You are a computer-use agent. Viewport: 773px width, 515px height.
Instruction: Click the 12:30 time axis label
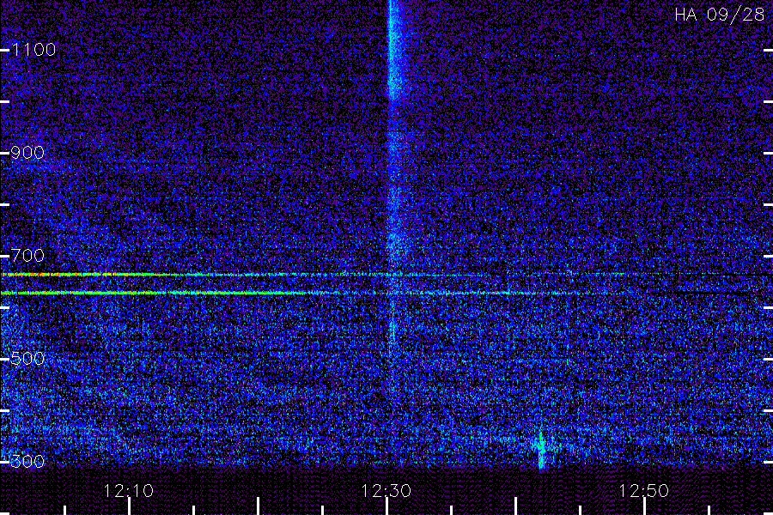[x=386, y=491]
